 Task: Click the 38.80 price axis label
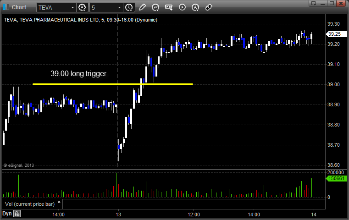[333, 125]
